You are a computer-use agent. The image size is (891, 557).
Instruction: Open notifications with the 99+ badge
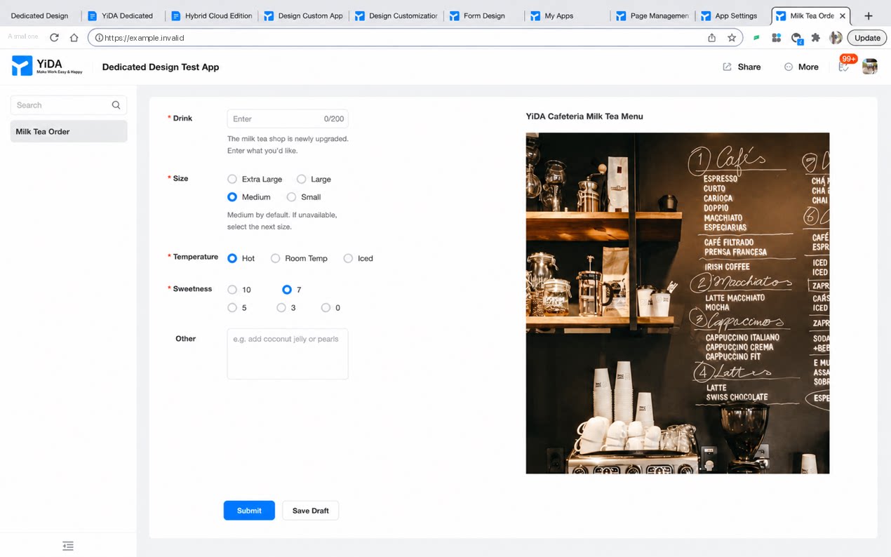coord(844,66)
